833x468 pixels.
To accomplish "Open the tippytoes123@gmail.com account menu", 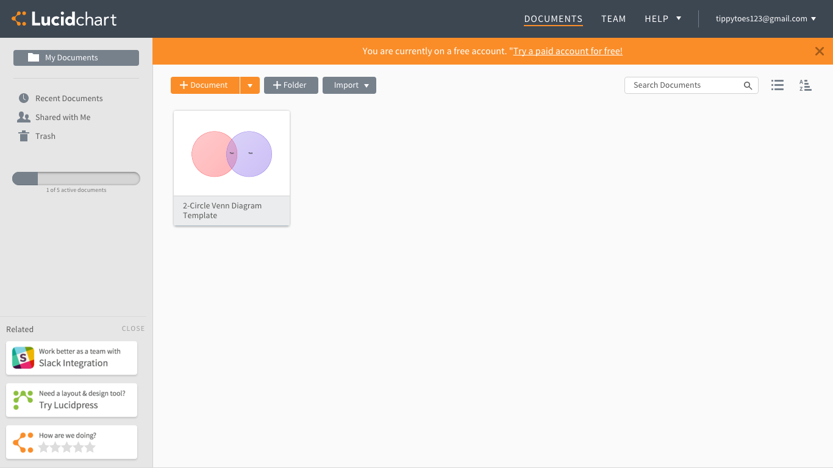I will [x=766, y=19].
